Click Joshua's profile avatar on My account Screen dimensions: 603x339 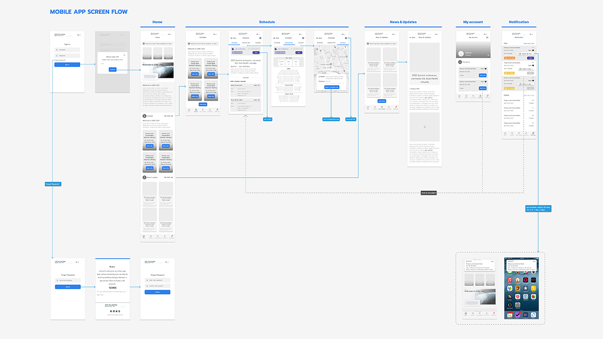(461, 54)
